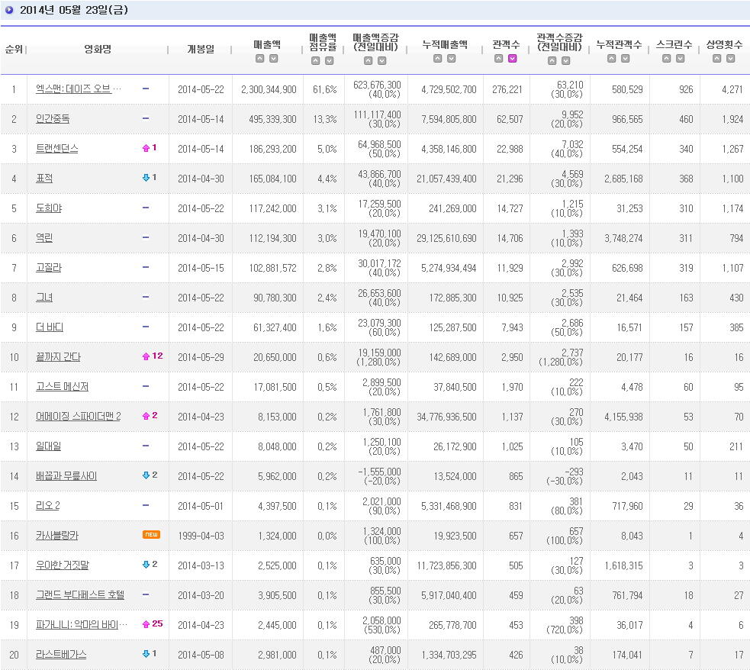Sort 관객수증감 column descending

click(566, 61)
